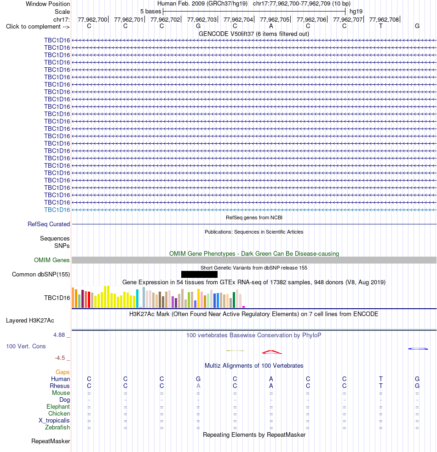Click the faded A in the Rhesus row
Image resolution: width=437 pixels, height=452 pixels.
coord(198,386)
